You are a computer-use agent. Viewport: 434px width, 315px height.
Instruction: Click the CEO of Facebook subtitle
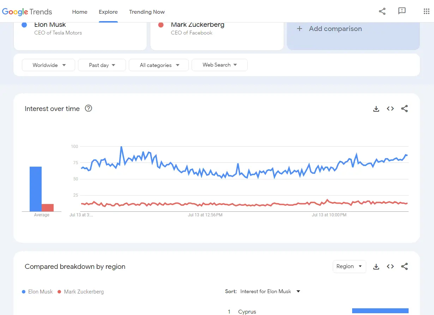click(192, 33)
